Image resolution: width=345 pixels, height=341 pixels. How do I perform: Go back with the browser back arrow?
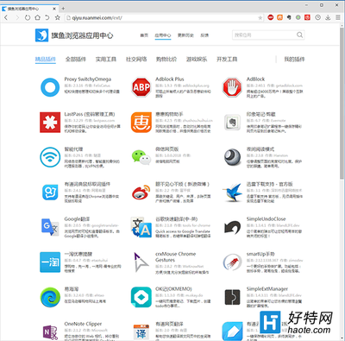[x=6, y=18]
